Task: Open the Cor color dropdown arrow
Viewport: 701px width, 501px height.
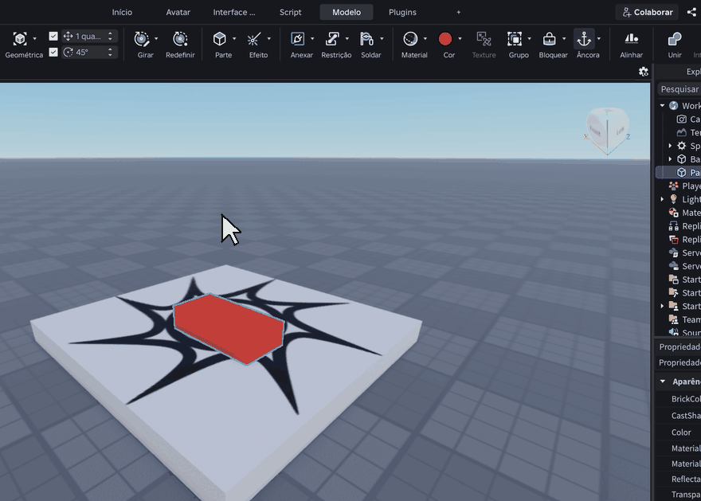Action: click(460, 39)
